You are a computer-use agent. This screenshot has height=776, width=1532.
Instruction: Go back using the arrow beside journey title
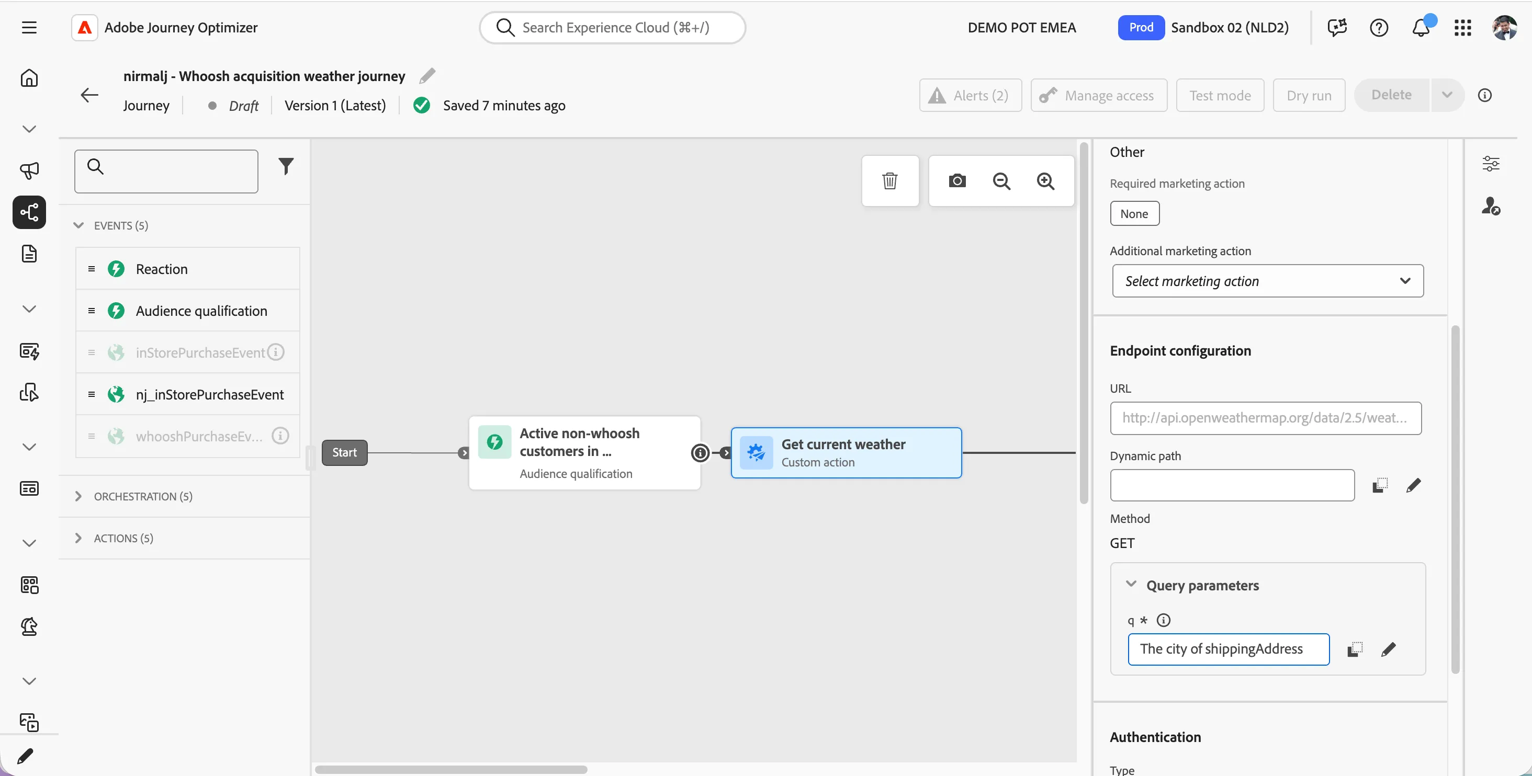click(x=89, y=95)
